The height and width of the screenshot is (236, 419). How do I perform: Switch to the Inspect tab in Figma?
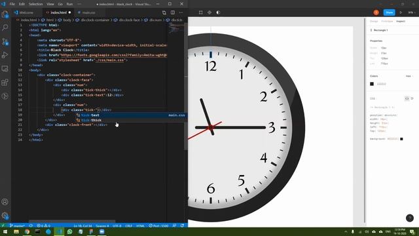pyautogui.click(x=401, y=21)
